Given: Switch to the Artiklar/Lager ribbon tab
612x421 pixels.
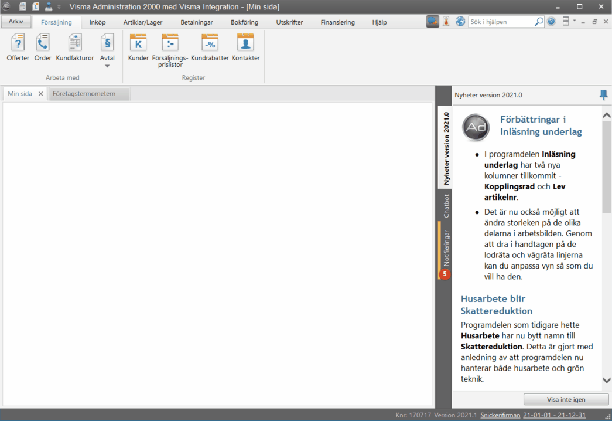Looking at the screenshot, I should 143,22.
